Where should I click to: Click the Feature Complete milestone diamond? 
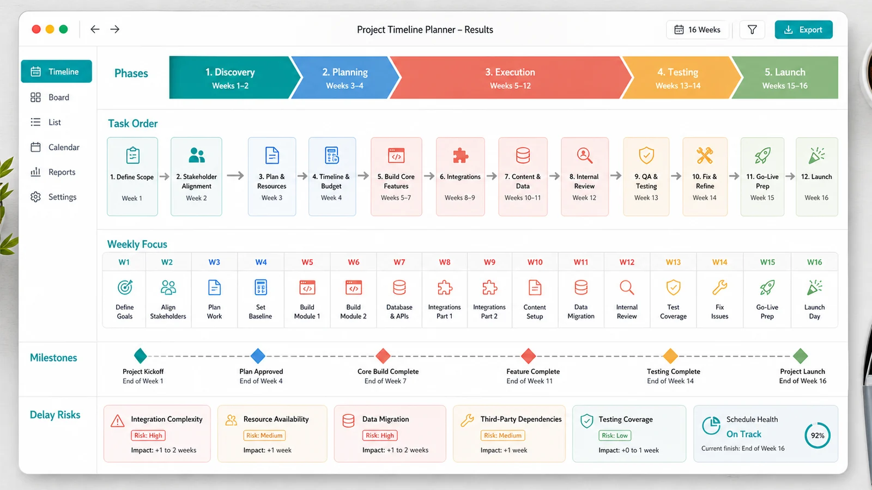point(529,356)
